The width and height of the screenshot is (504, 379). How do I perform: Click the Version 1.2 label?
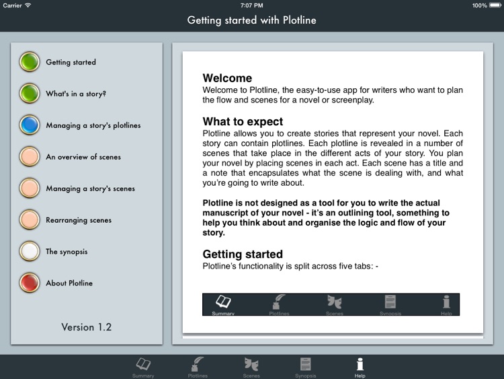87,327
